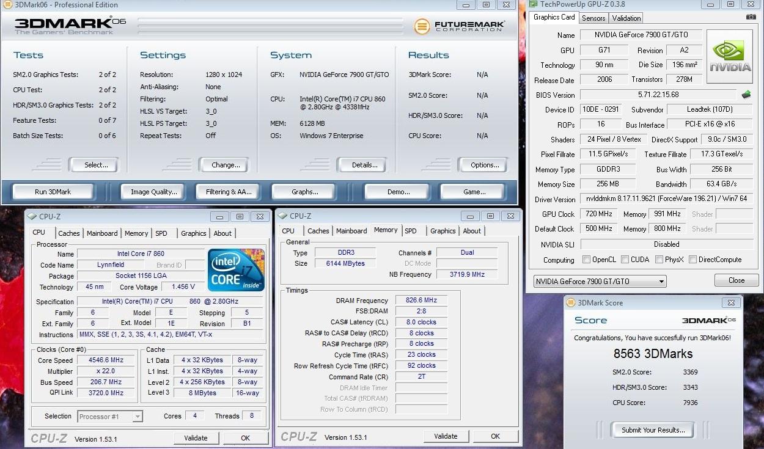Toggle the CUDA checkbox

[625, 260]
